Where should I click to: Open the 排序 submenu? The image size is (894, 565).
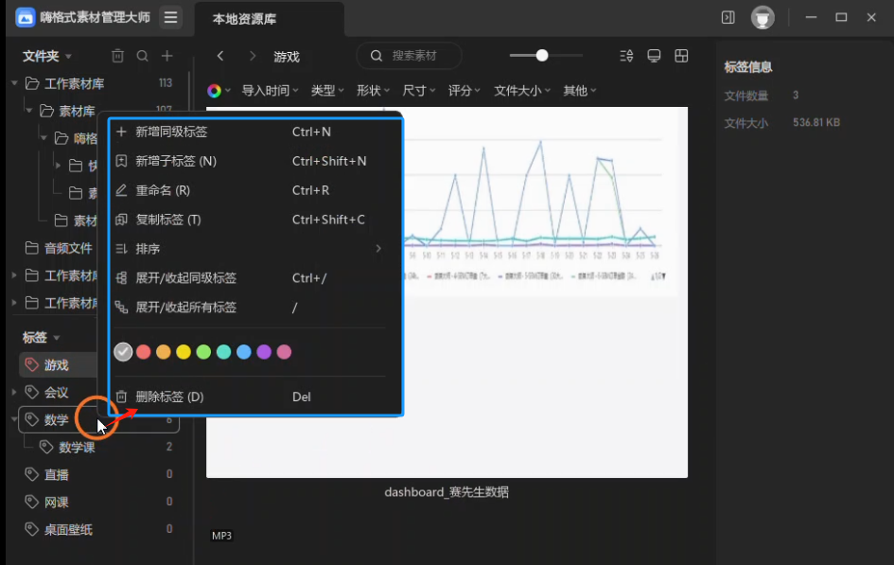point(249,249)
